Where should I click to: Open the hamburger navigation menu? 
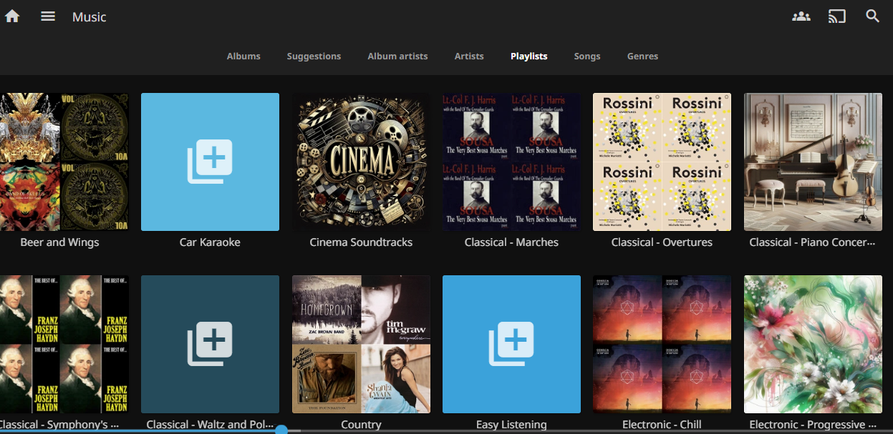click(48, 16)
